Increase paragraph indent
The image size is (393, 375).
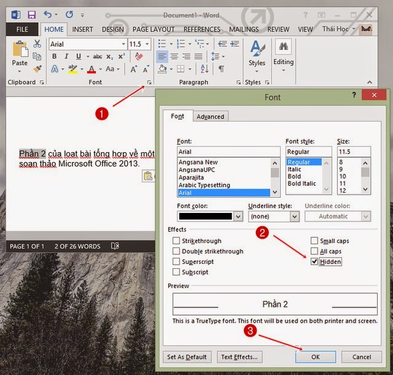click(235, 44)
